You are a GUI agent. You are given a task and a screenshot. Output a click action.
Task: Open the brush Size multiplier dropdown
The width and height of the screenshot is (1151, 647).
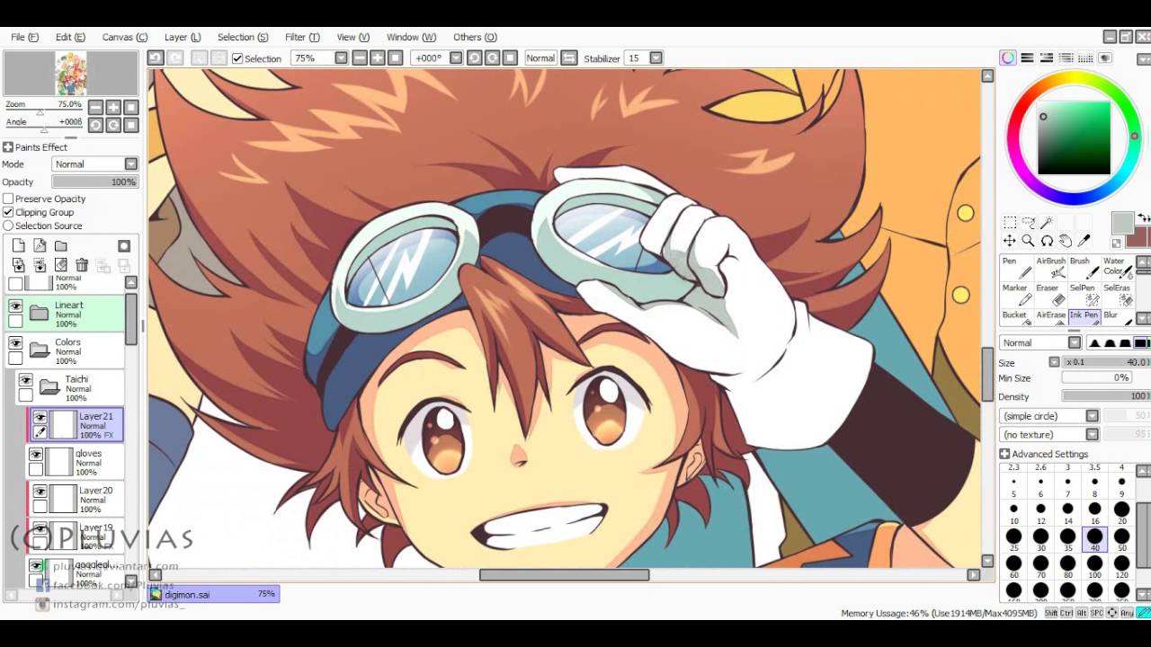pyautogui.click(x=1054, y=362)
